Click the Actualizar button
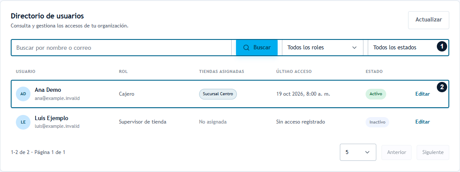The height and width of the screenshot is (172, 460). click(428, 20)
